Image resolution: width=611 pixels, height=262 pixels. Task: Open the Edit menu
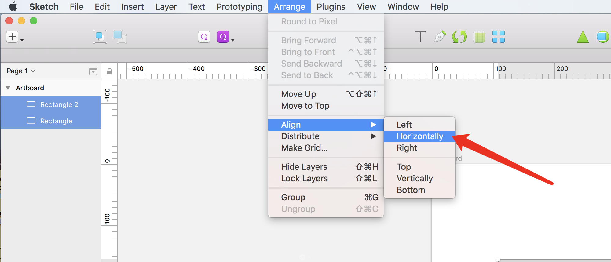[x=102, y=7]
